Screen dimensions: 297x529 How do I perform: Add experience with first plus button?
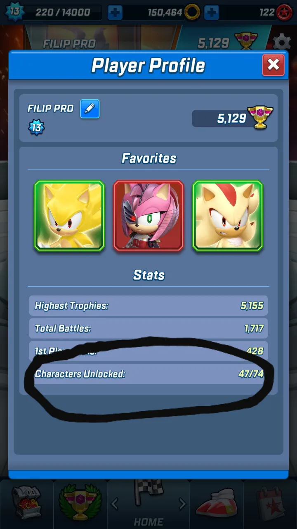[115, 12]
